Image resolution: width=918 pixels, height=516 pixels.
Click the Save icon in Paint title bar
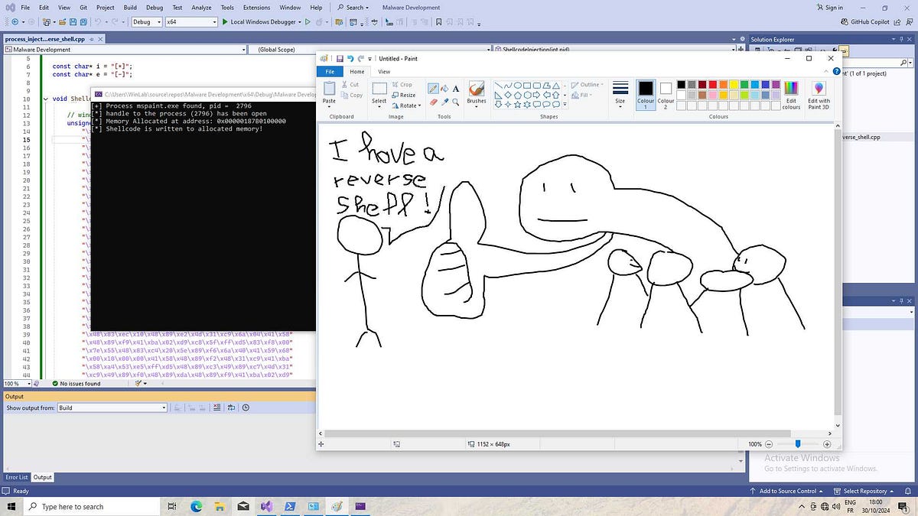point(339,58)
